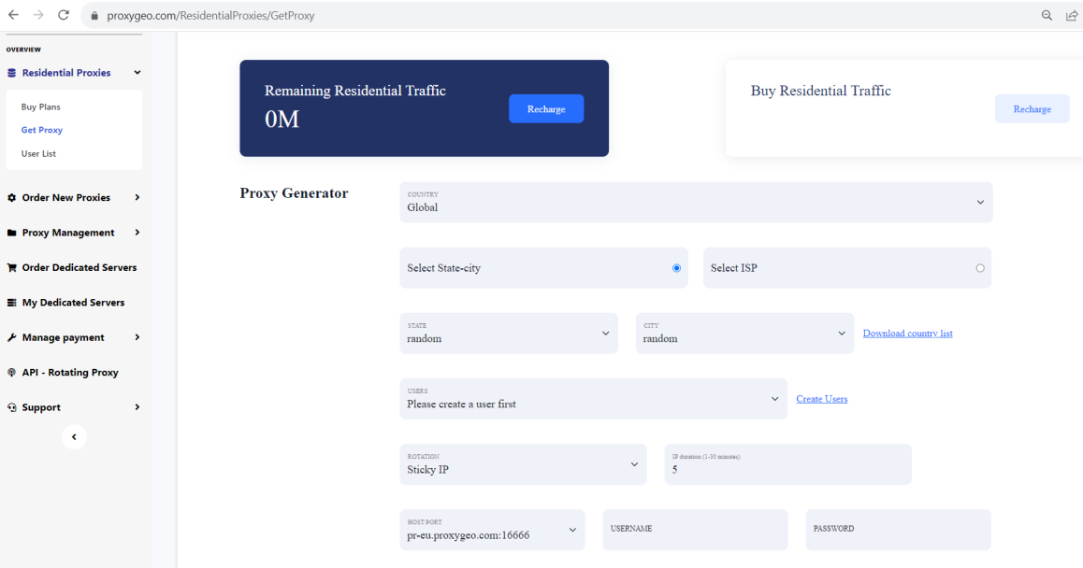Click the Create Users link
The width and height of the screenshot is (1083, 568).
(822, 399)
